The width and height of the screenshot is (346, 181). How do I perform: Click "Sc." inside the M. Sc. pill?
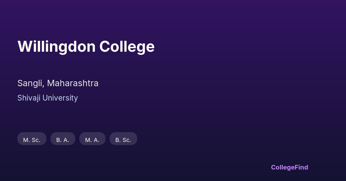point(36,140)
